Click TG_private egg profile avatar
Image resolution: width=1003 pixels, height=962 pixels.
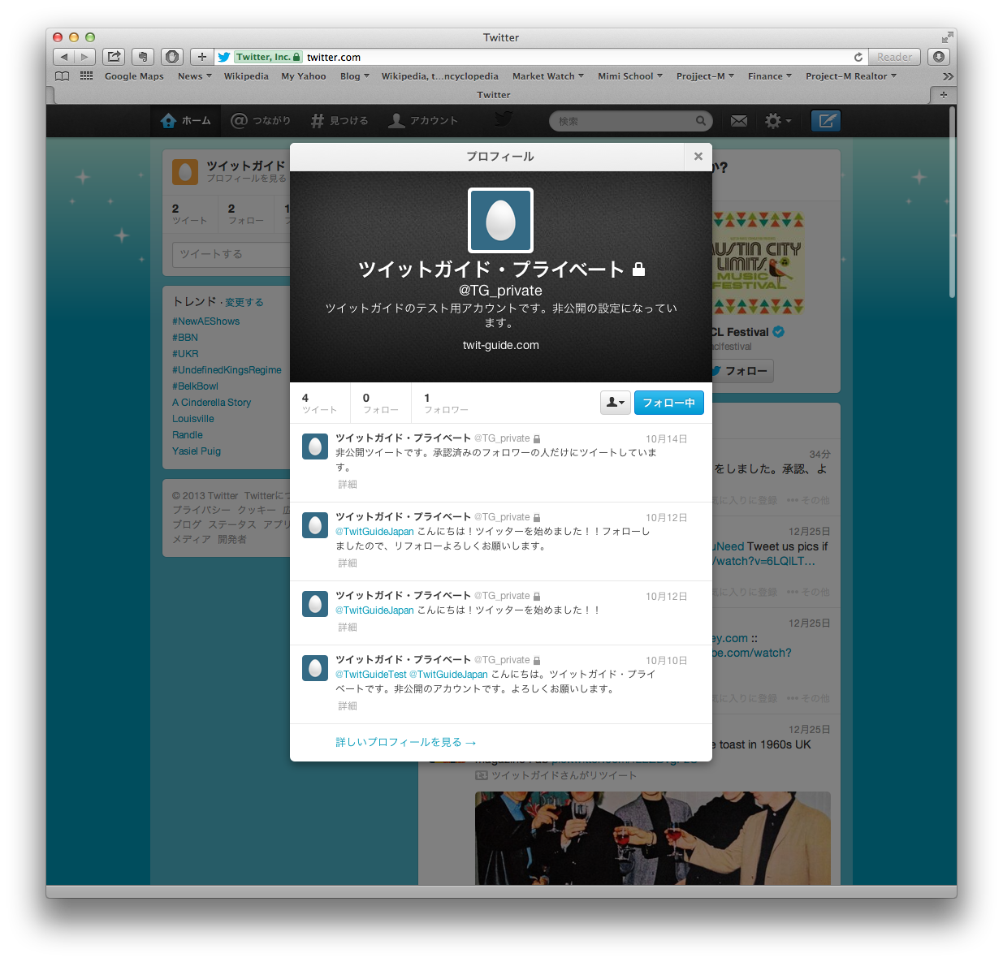click(x=500, y=220)
